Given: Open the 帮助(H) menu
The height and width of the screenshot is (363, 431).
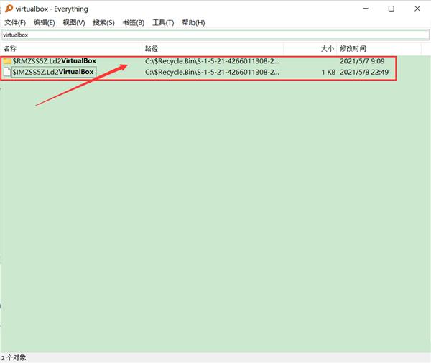Looking at the screenshot, I should click(193, 22).
